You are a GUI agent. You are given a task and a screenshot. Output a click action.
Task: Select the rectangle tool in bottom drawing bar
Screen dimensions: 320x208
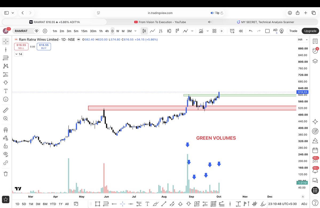point(98,204)
